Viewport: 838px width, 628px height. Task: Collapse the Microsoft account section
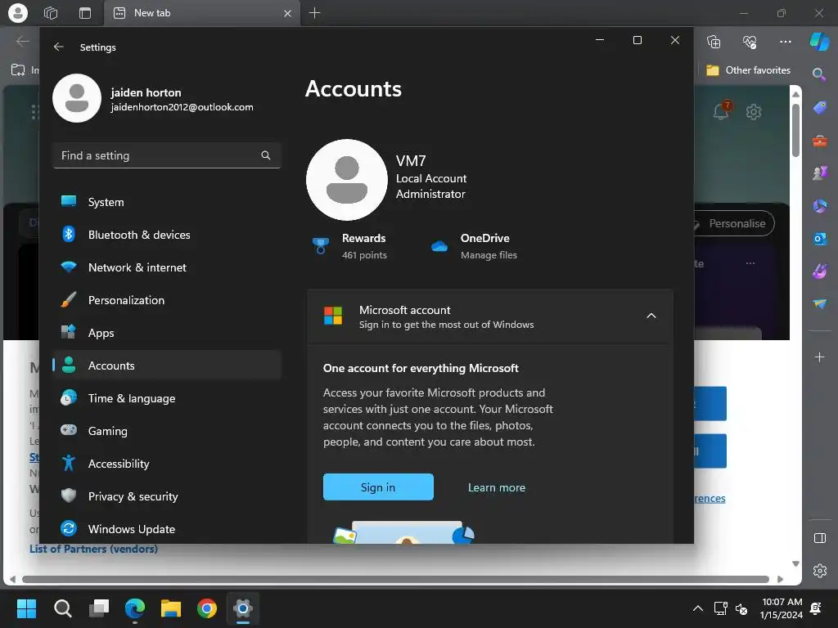(x=651, y=316)
